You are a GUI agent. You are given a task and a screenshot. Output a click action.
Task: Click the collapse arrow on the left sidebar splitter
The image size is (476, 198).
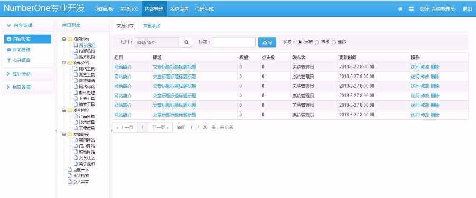pyautogui.click(x=56, y=131)
